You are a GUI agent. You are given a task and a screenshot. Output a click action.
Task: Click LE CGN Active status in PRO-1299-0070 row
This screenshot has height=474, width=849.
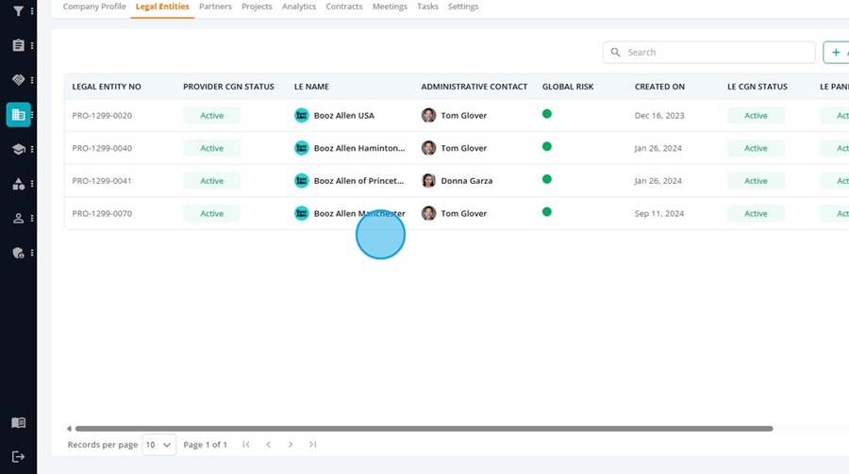click(x=756, y=213)
